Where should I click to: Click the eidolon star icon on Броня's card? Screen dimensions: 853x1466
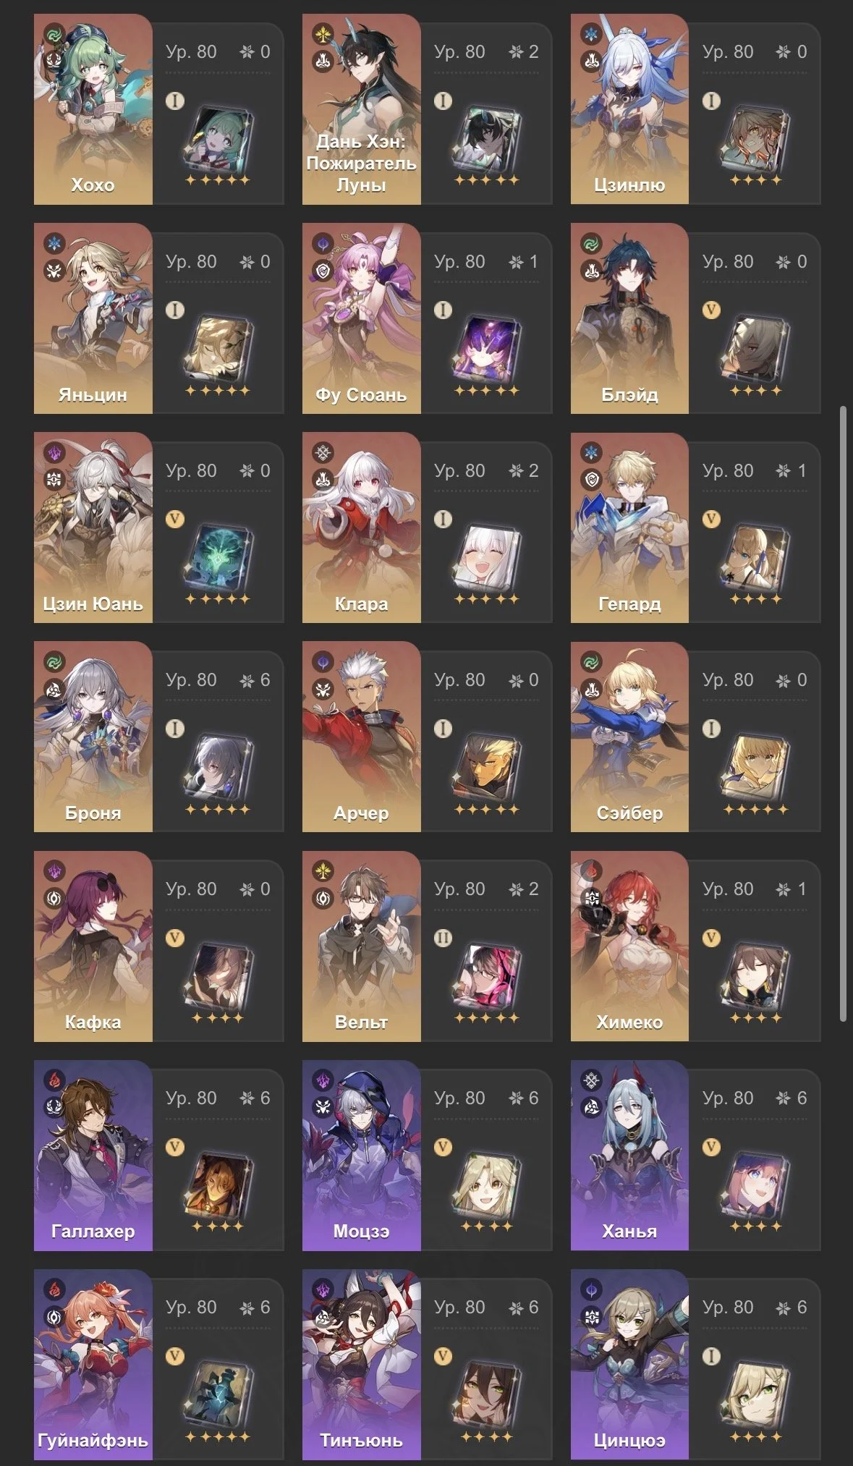(248, 680)
